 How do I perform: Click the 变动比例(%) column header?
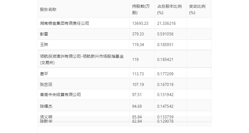coord(197,10)
